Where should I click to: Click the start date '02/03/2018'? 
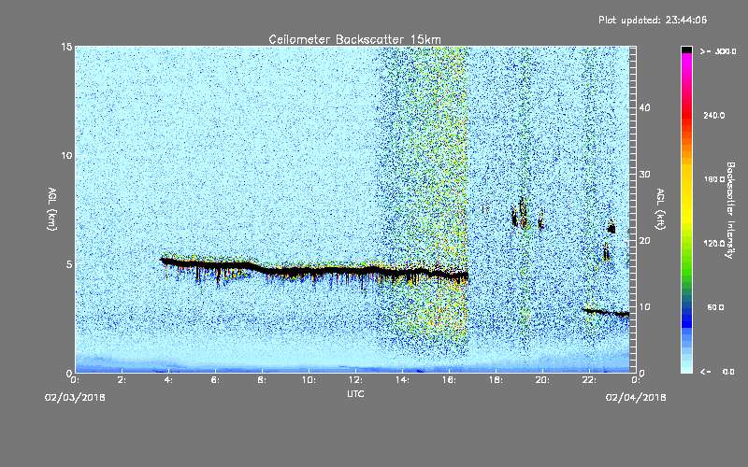point(75,398)
